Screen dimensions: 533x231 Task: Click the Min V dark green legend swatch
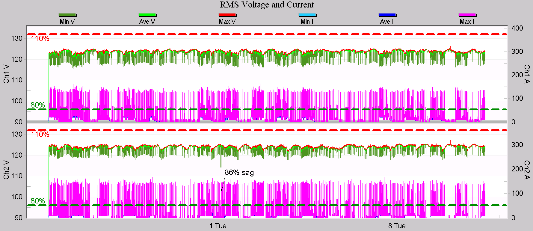pyautogui.click(x=67, y=15)
